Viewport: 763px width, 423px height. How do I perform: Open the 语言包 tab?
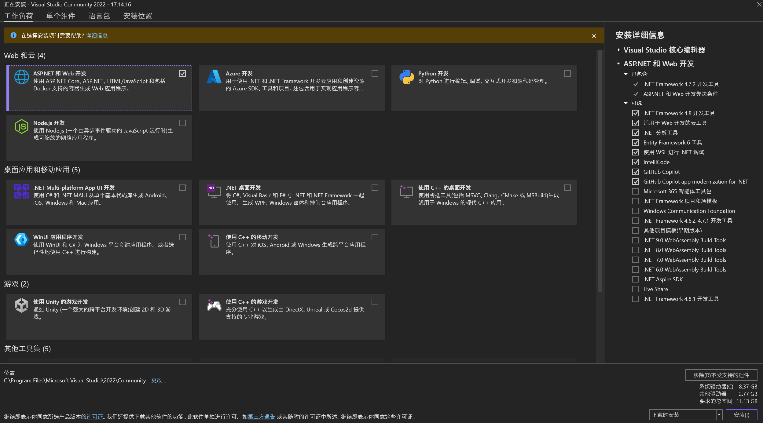tap(99, 16)
